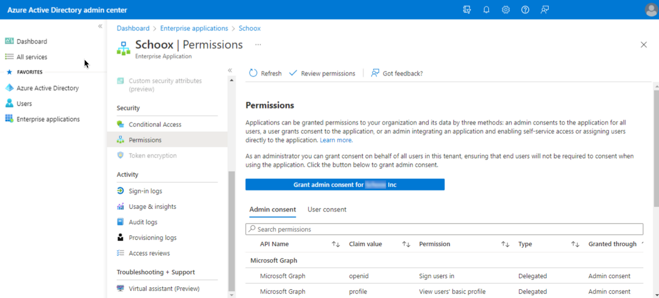The width and height of the screenshot is (659, 298).
Task: Sort the table by API Name
Action: pos(336,244)
